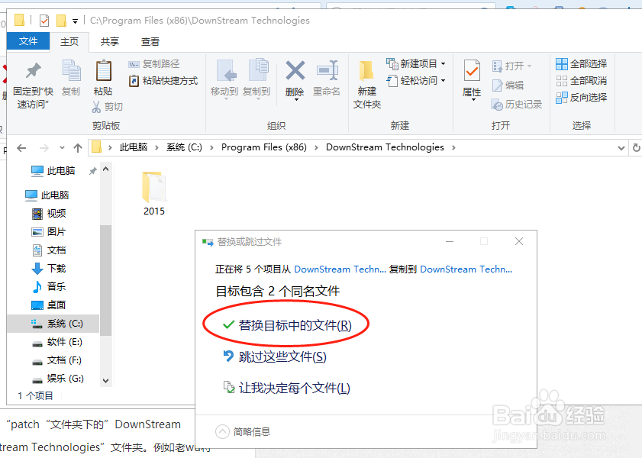The height and width of the screenshot is (458, 642).
Task: Select pinned 此电脑 in the navigation pane
Action: tap(53, 171)
